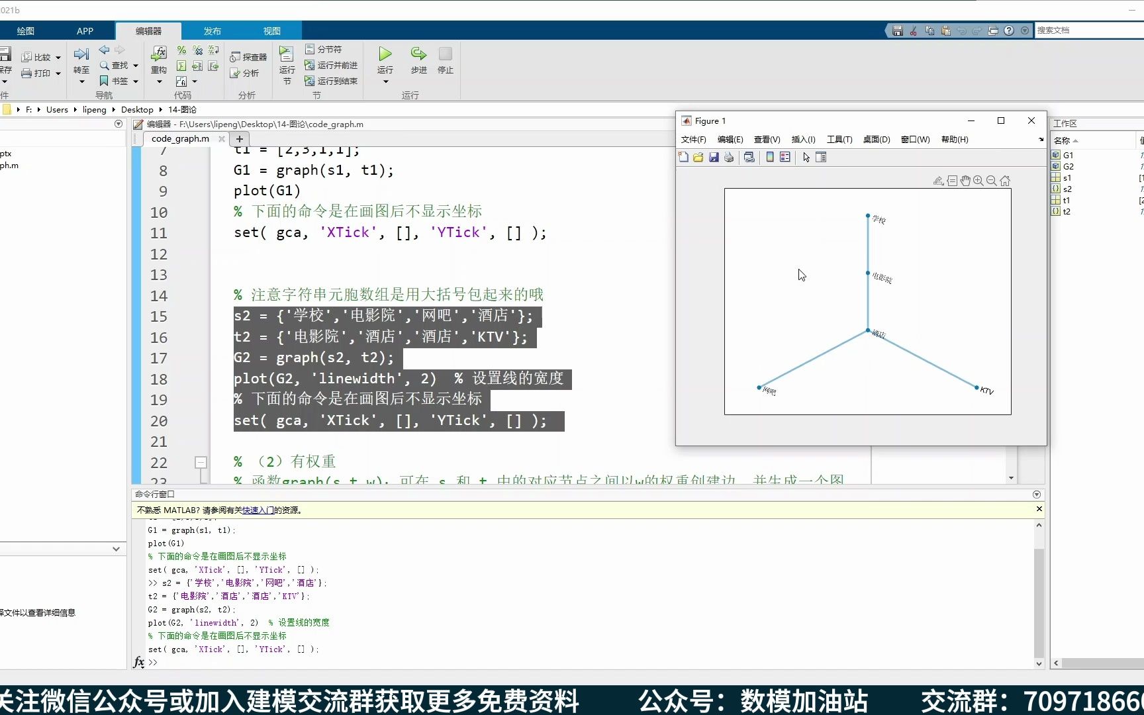The image size is (1144, 715).
Task: Open the Run (运行) dropdown arrow
Action: pos(385,82)
